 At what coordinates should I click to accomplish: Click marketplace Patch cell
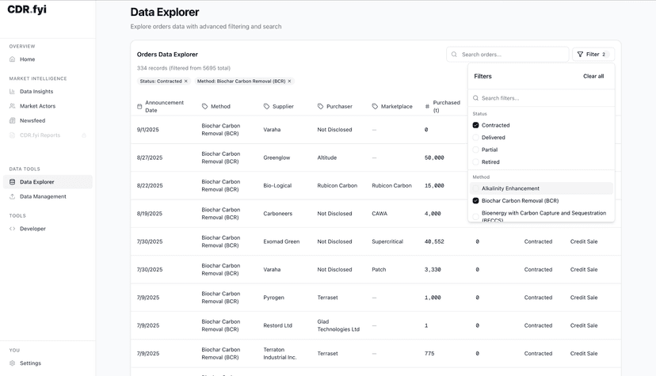click(x=379, y=270)
